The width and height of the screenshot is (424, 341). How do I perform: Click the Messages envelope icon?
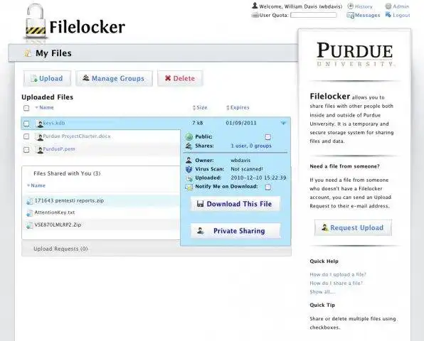coord(351,15)
